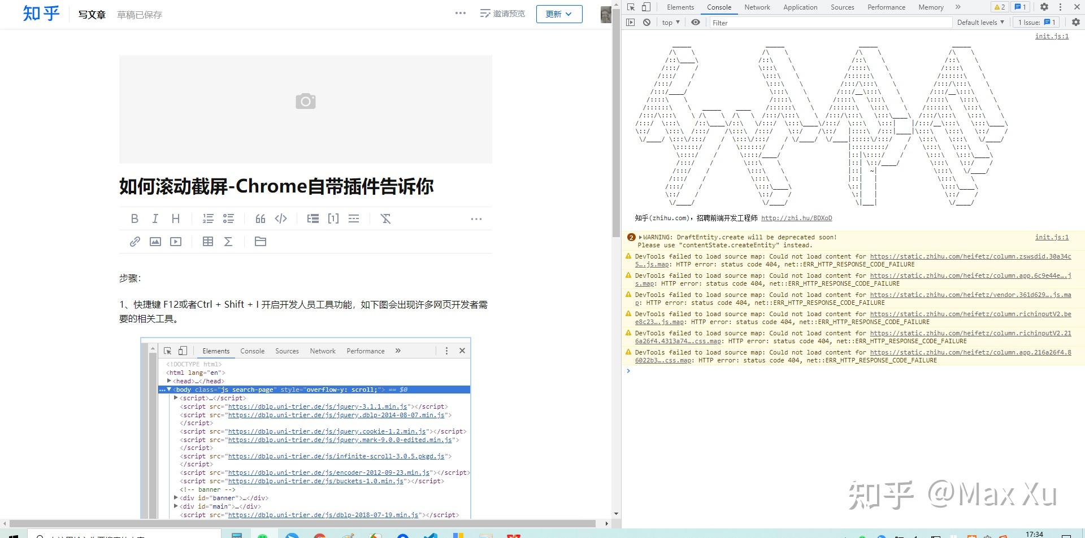Show console sidebar panel icon
Screen dimensions: 1085x538
(x=631, y=23)
